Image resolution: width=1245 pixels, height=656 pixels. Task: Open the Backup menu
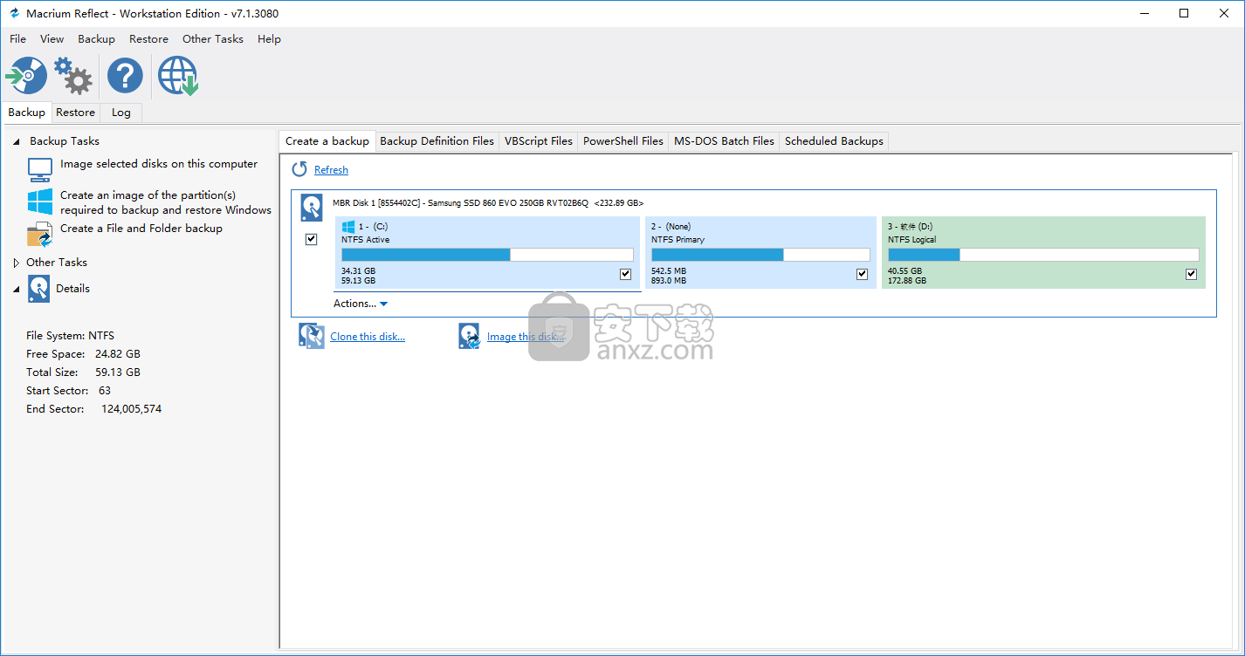pos(96,38)
